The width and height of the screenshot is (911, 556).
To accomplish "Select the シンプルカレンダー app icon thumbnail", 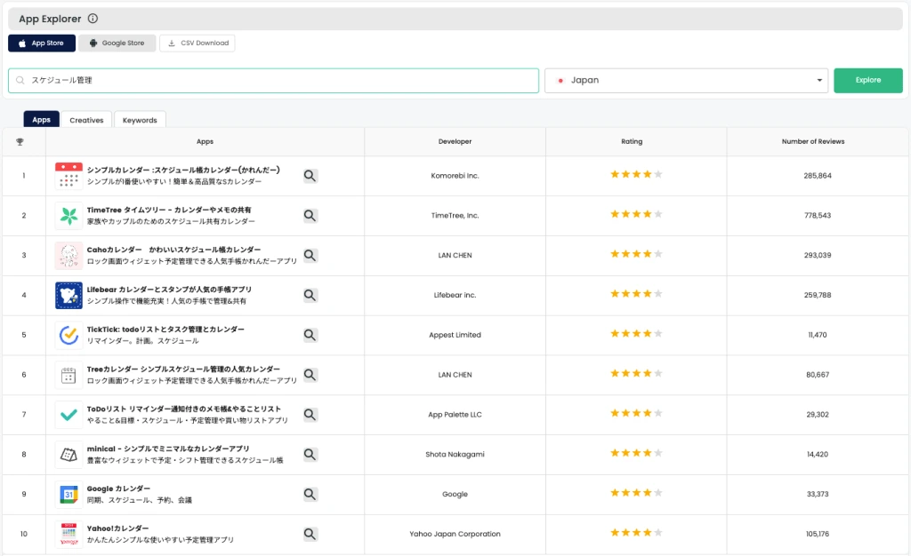I will 67,175.
